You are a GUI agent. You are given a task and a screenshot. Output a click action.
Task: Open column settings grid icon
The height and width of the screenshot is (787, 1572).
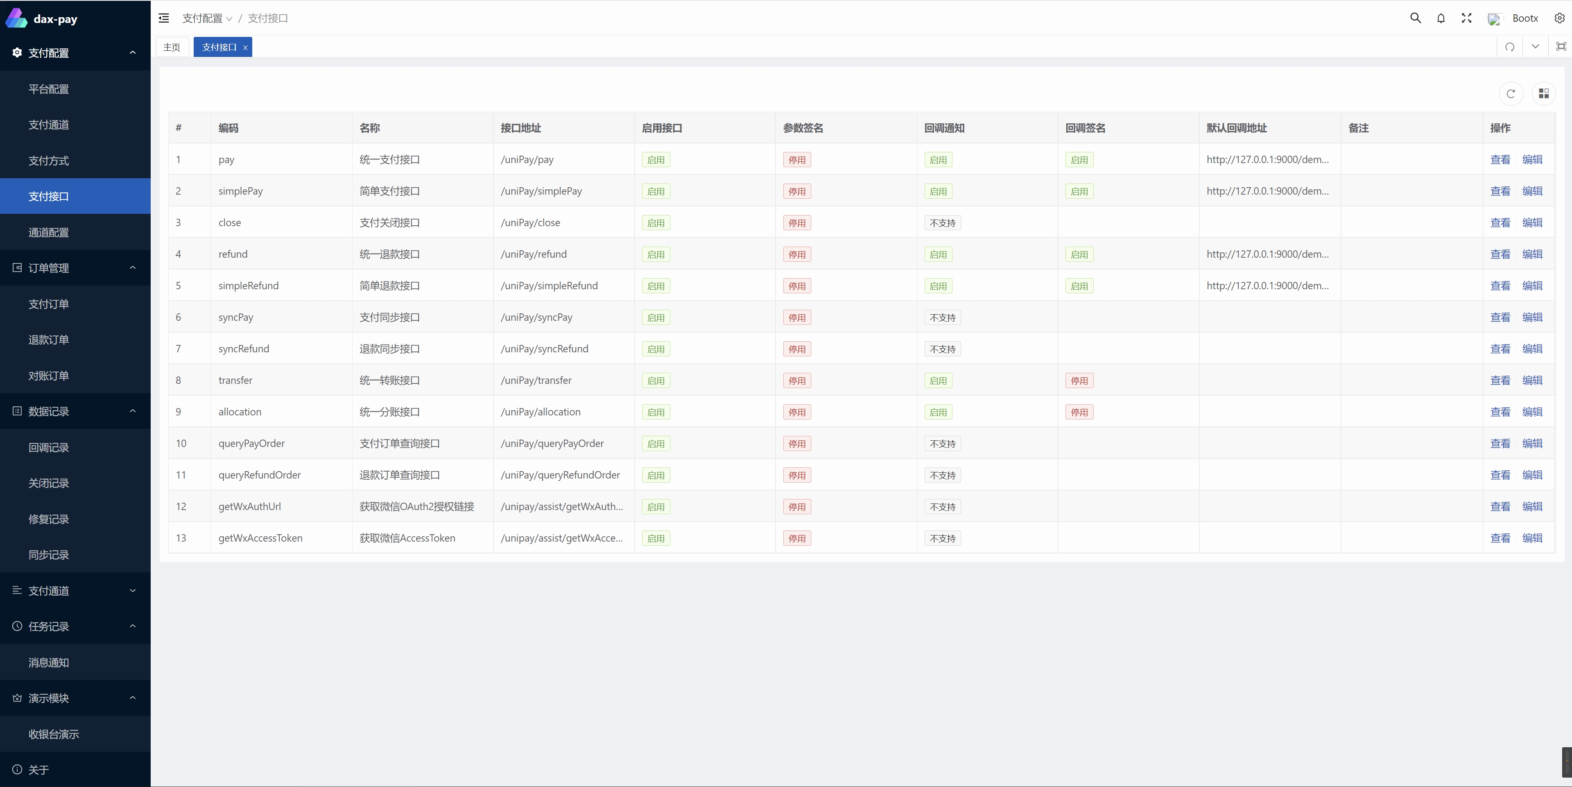pos(1543,93)
